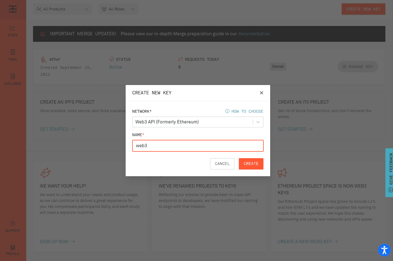393x261 pixels.
Task: Open the All Products dropdown
Action: [x=62, y=9]
